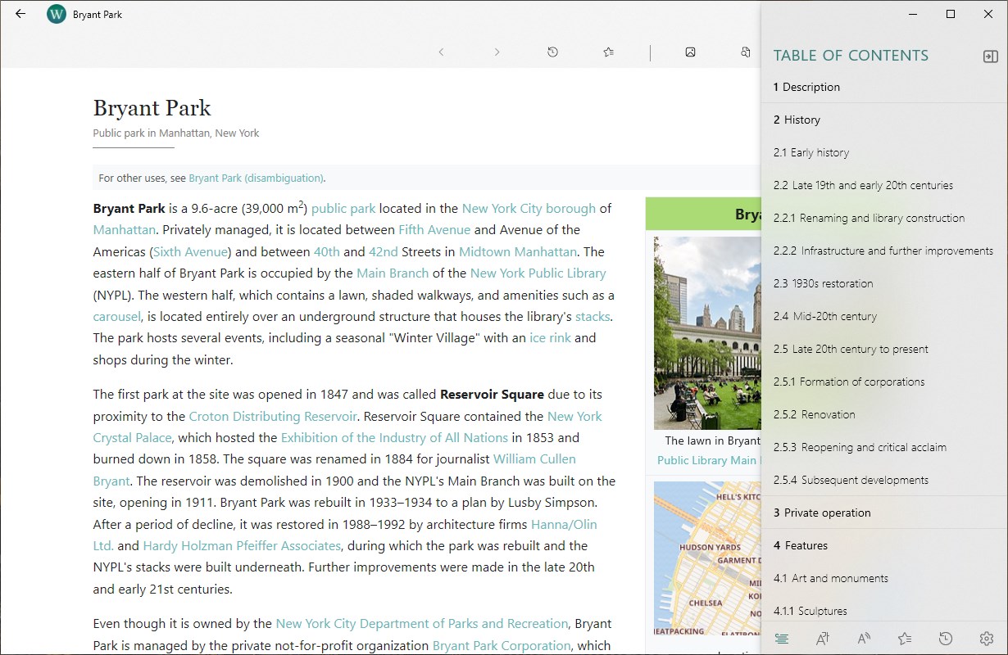The image size is (1008, 655).
Task: Open the Manhattan map thumbnail
Action: tap(707, 559)
